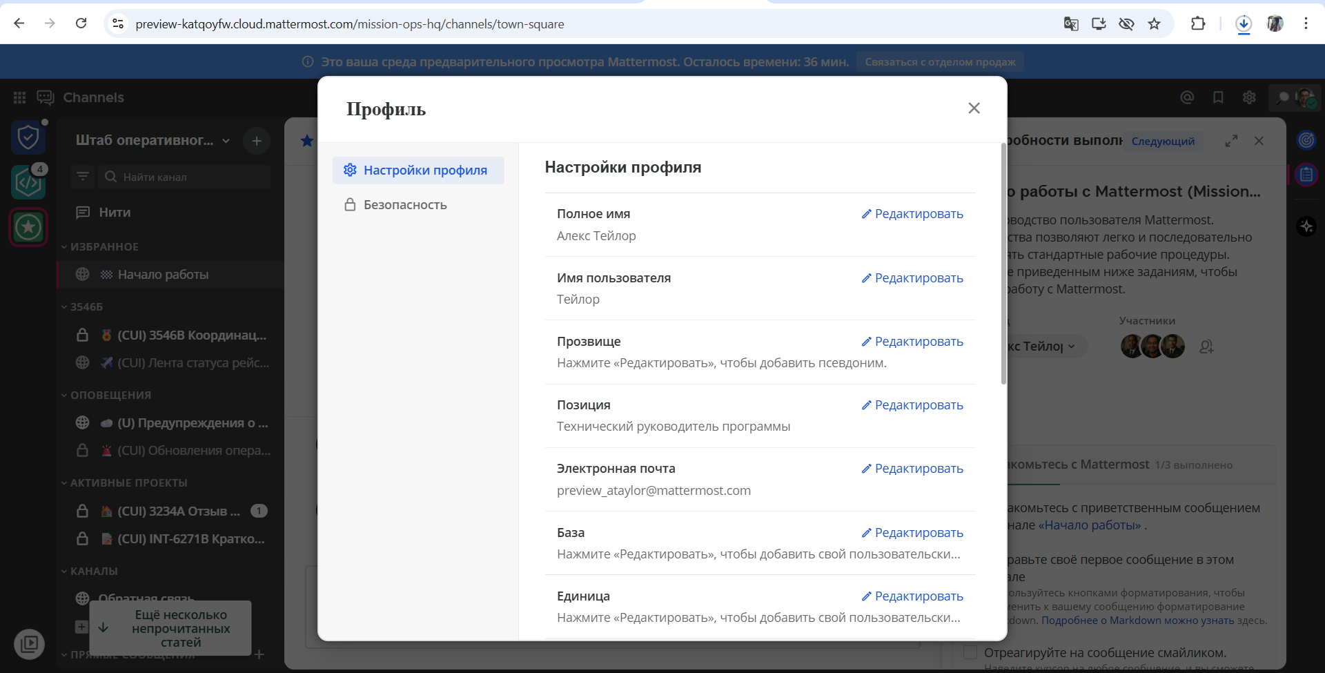Image resolution: width=1325 pixels, height=673 pixels.
Task: Open the product menu grid icon
Action: (19, 97)
